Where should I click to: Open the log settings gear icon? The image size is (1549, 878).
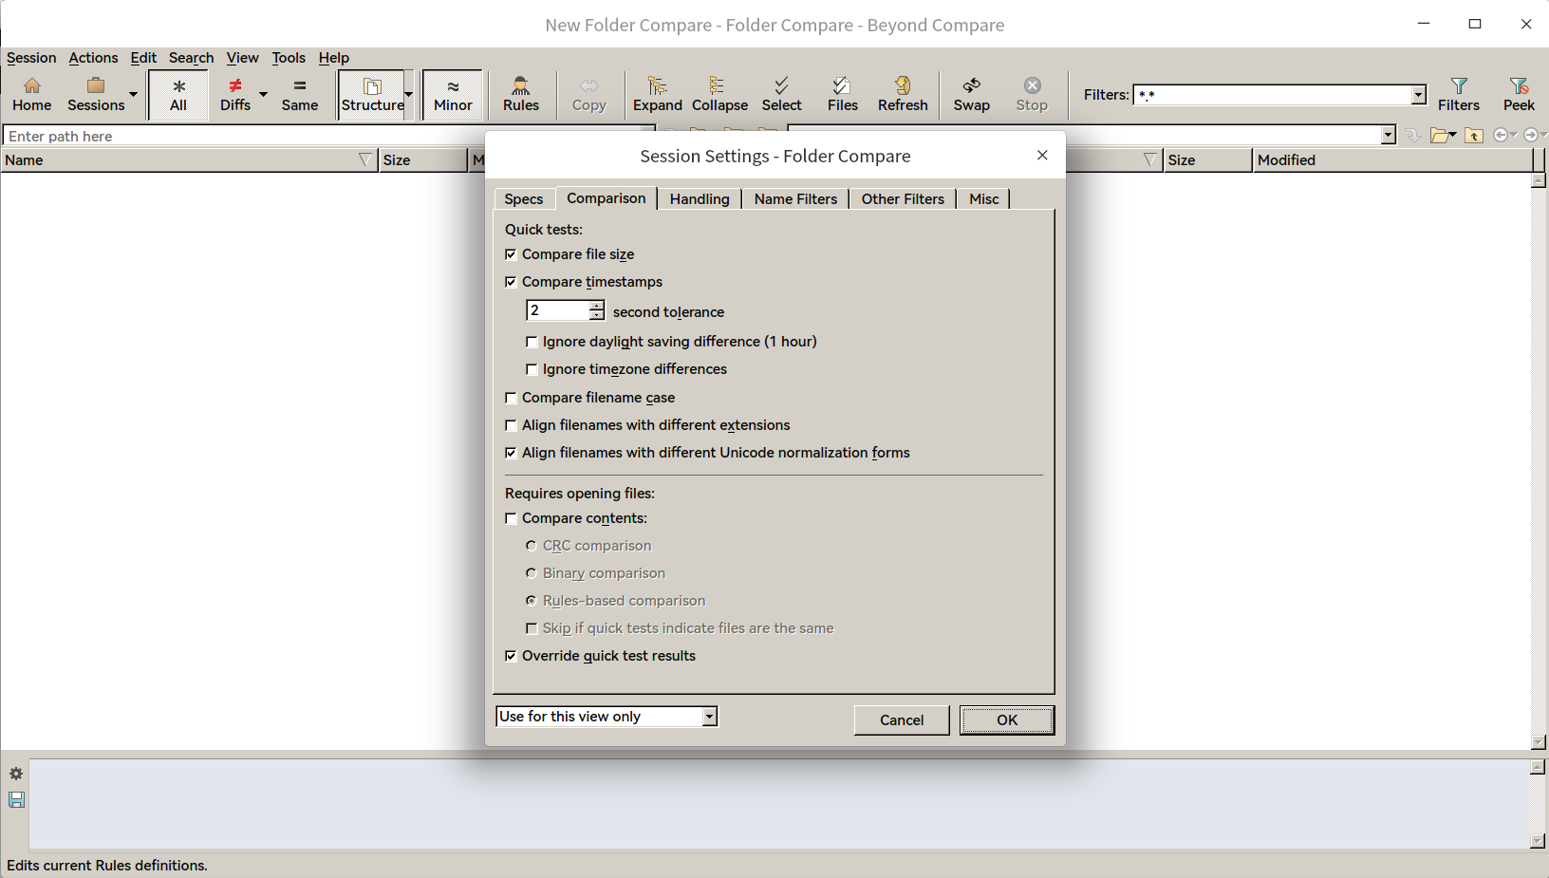pyautogui.click(x=16, y=774)
